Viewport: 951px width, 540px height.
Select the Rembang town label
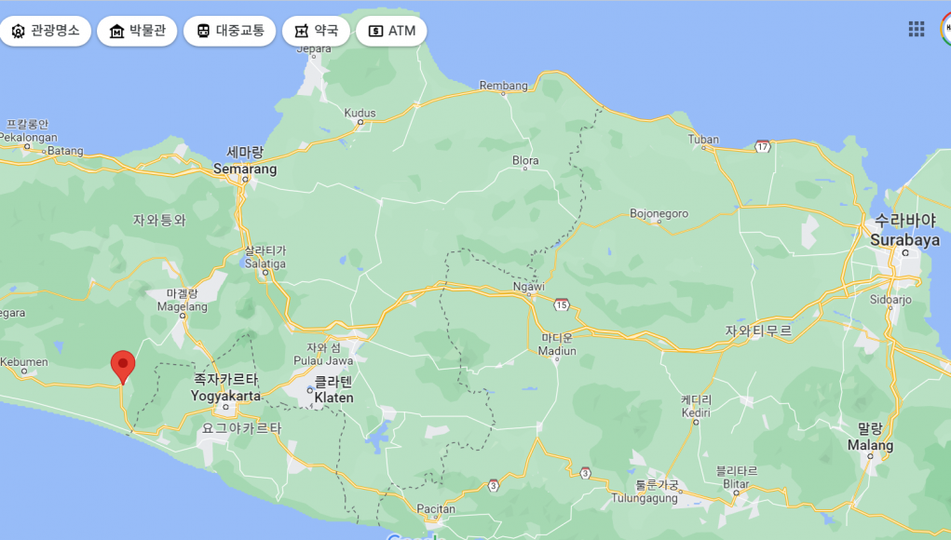(x=503, y=86)
